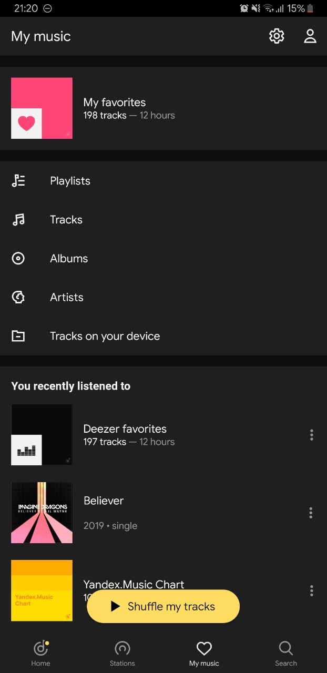Tap 'You recently listened to' heading
The image size is (327, 673).
pyautogui.click(x=71, y=386)
